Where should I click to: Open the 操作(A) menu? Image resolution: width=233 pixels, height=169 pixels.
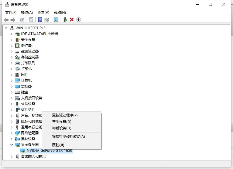[x=27, y=12]
